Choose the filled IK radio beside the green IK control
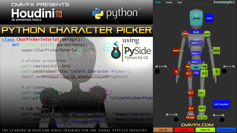 pyautogui.click(x=224, y=71)
